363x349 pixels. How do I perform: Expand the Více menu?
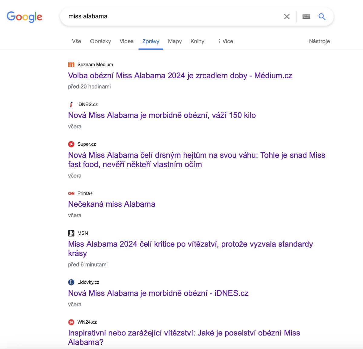(225, 41)
